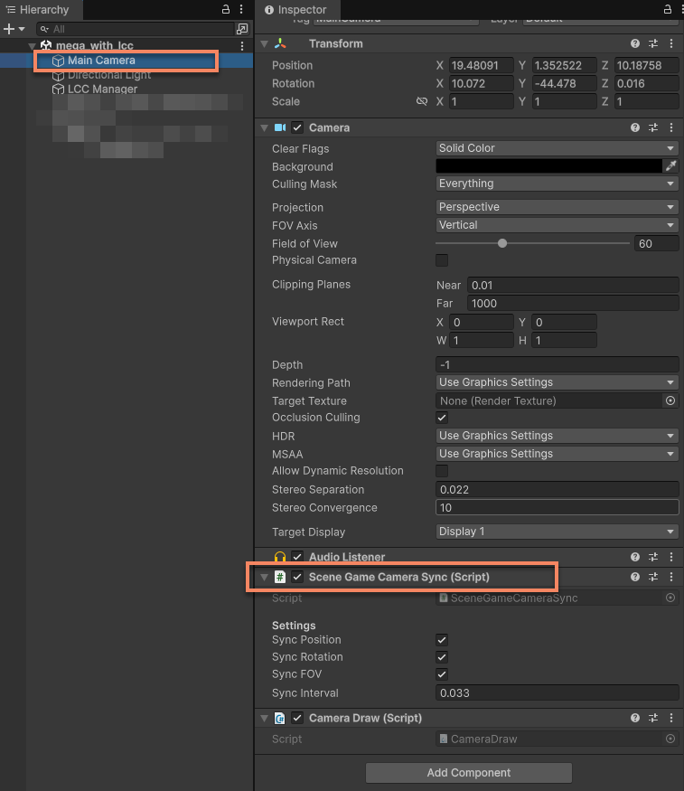This screenshot has height=791, width=684.
Task: Click Position X field
Action: point(481,66)
